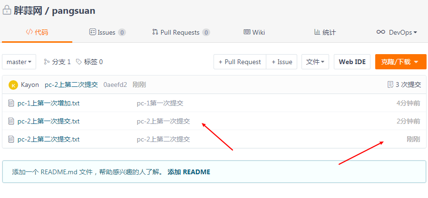Click file icon for pc-2上第一次提交.txt
This screenshot has height=198, width=428.
pyautogui.click(x=11, y=121)
